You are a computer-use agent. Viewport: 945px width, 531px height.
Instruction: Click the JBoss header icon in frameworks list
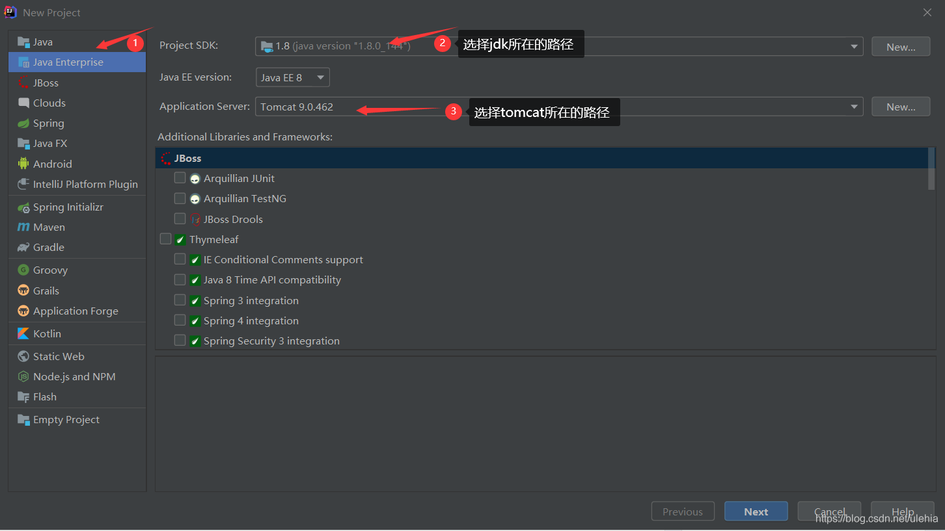pyautogui.click(x=166, y=158)
